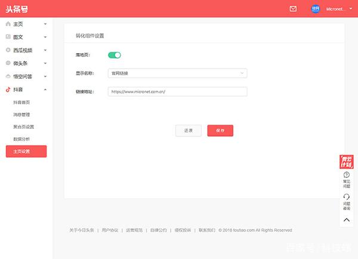Viewport: 358px width, 259px height.
Task: Click the blue account avatar icon
Action: pyautogui.click(x=316, y=9)
